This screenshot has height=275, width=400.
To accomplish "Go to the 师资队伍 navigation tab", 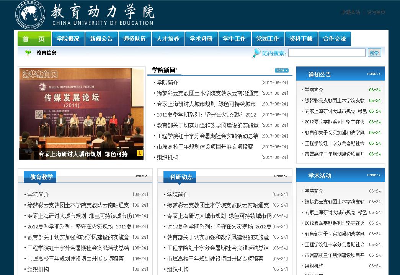I will [x=134, y=39].
